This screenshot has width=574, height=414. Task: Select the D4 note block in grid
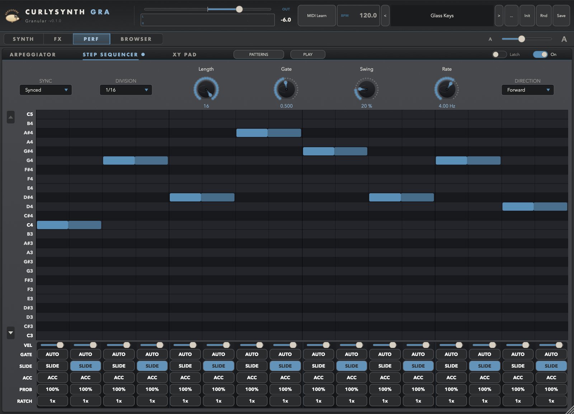[535, 206]
